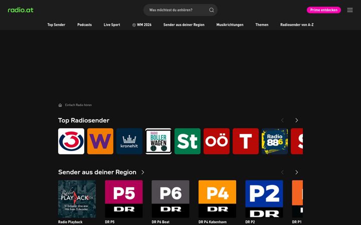Open the kronehit station tile

tap(129, 141)
